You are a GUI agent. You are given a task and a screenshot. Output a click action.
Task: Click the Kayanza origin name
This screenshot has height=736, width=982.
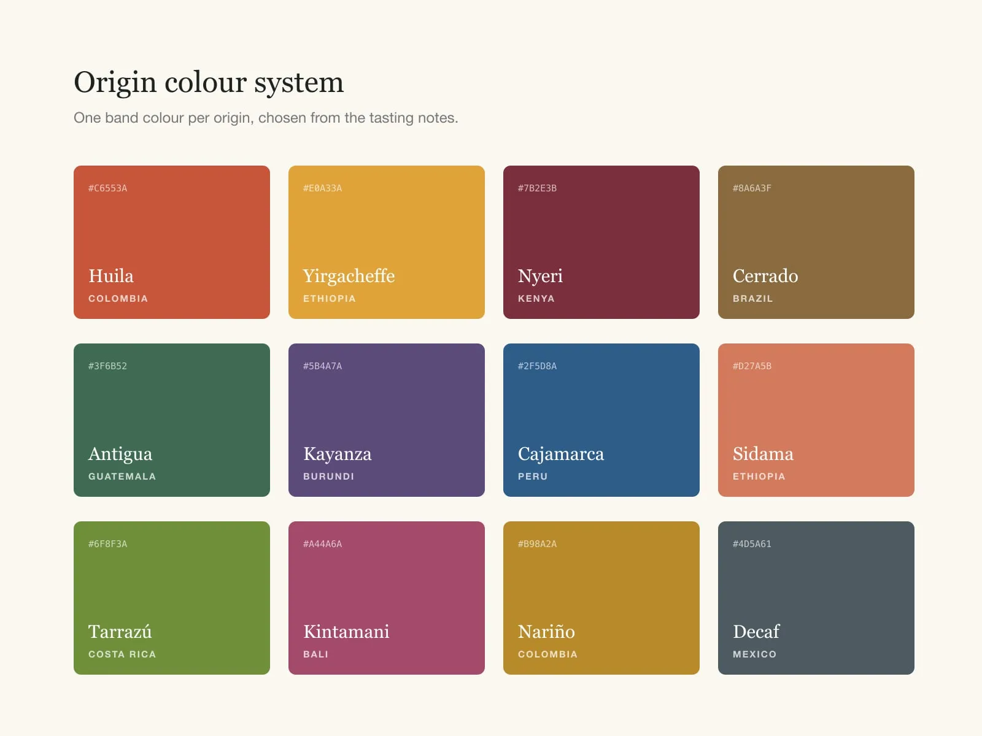[338, 454]
